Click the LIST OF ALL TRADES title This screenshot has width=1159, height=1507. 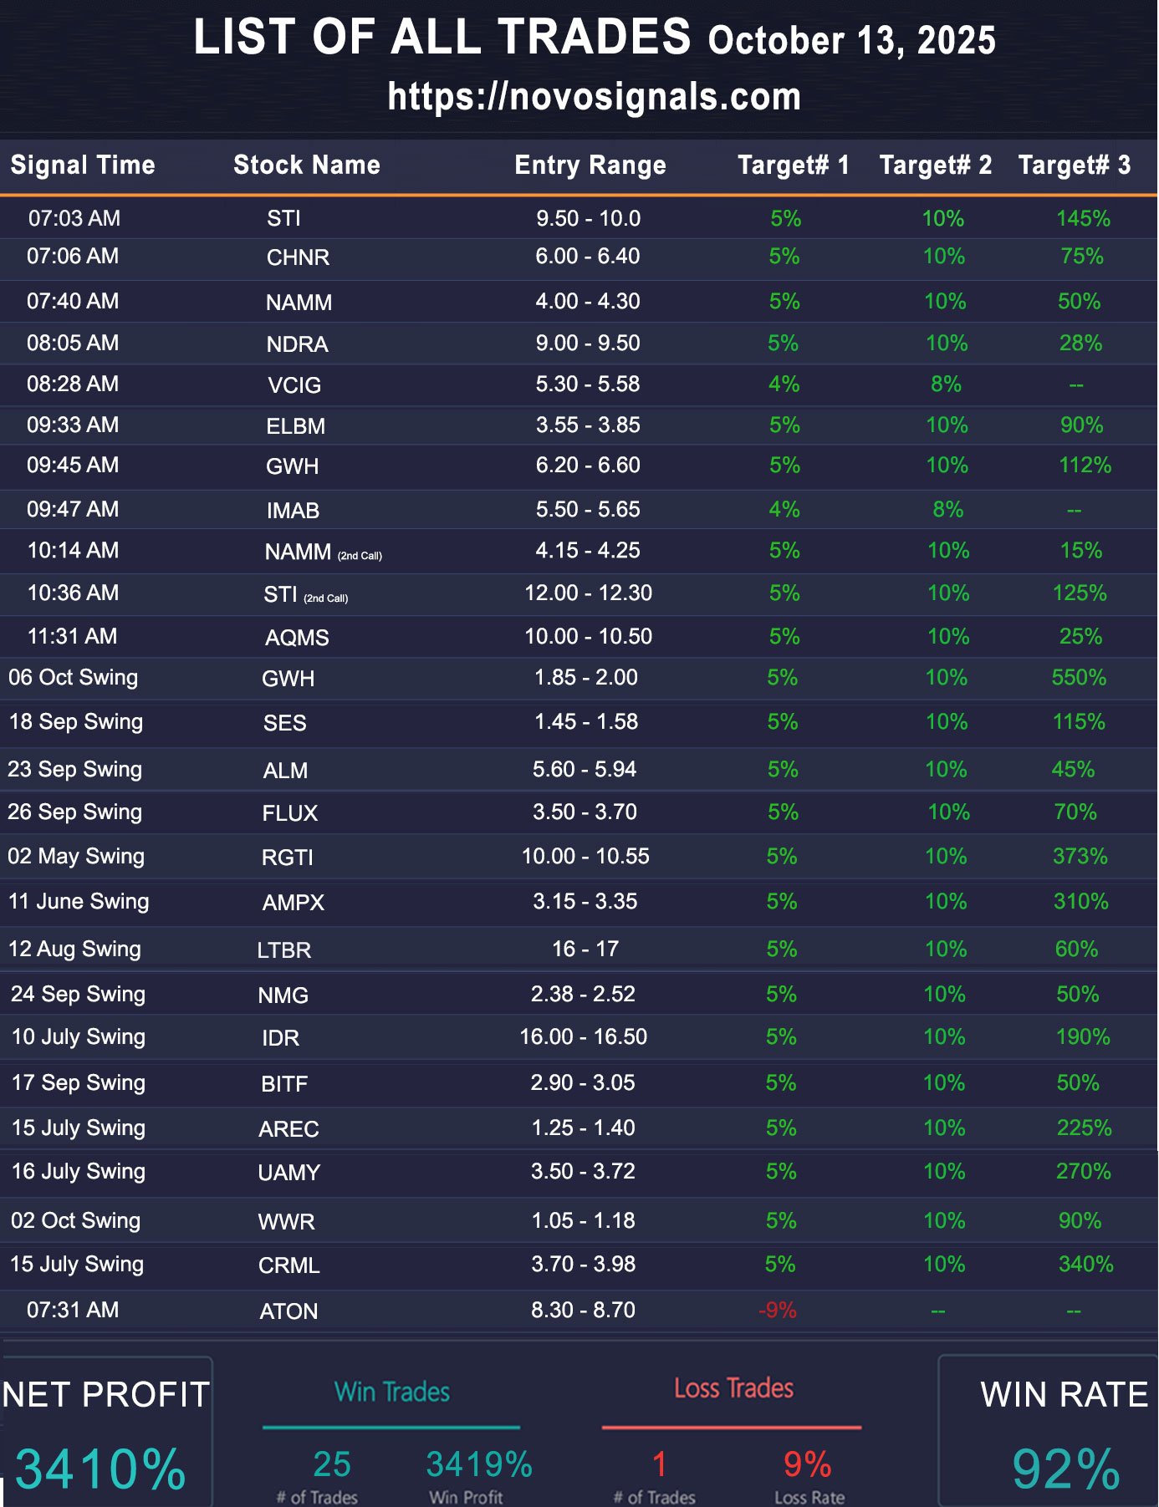pyautogui.click(x=442, y=38)
